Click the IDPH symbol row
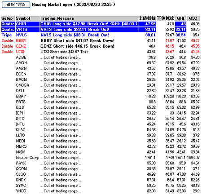202x195 pixels. [x=20, y=113]
